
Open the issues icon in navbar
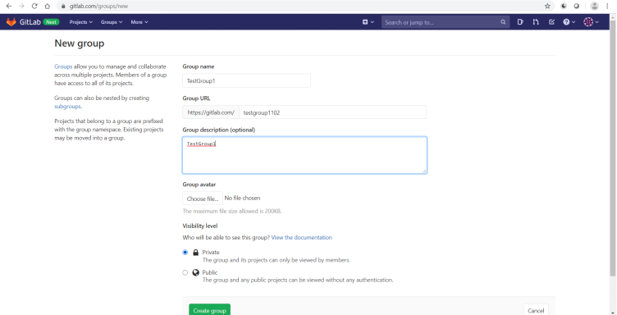(520, 22)
